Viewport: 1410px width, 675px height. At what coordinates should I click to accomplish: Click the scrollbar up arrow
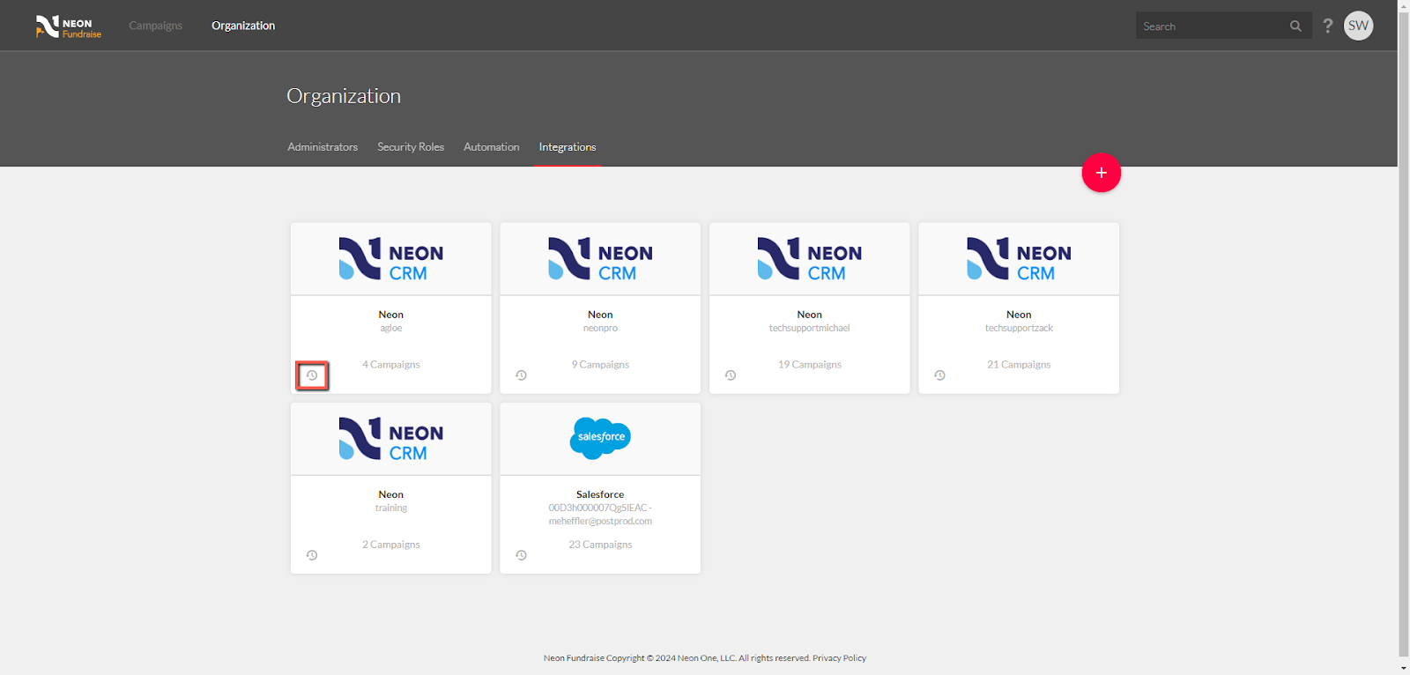pyautogui.click(x=1404, y=5)
